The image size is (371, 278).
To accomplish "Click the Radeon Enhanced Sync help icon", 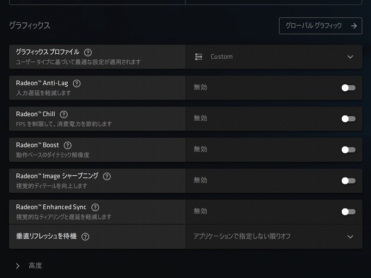I will (x=95, y=208).
